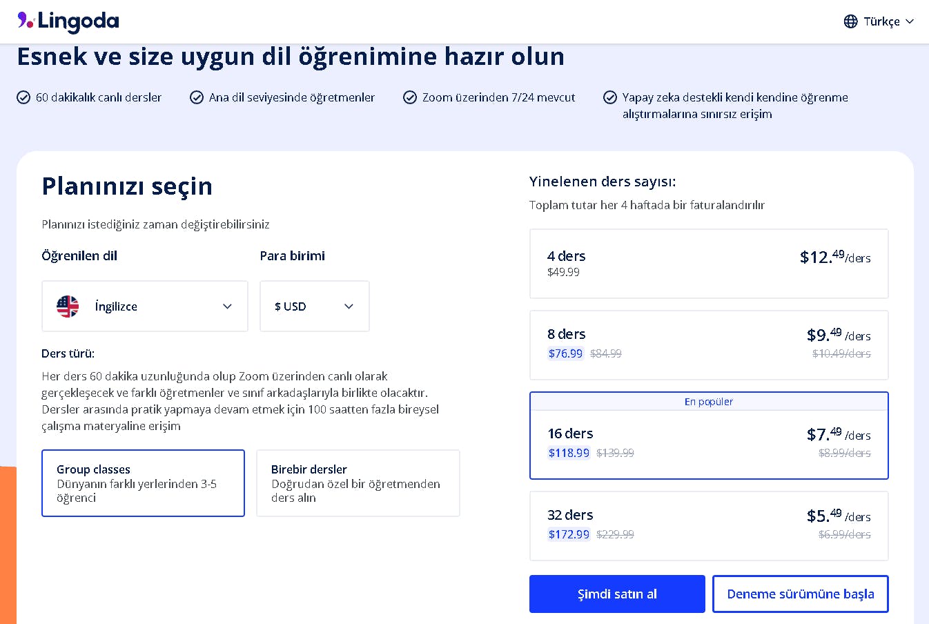
Task: Choose the 4 ders plan
Action: click(x=708, y=264)
